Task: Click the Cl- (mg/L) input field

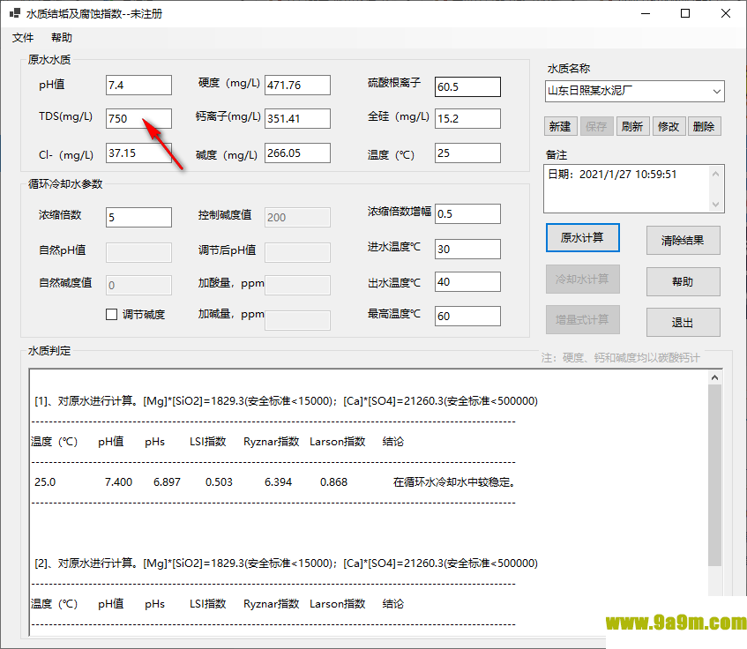Action: (138, 153)
